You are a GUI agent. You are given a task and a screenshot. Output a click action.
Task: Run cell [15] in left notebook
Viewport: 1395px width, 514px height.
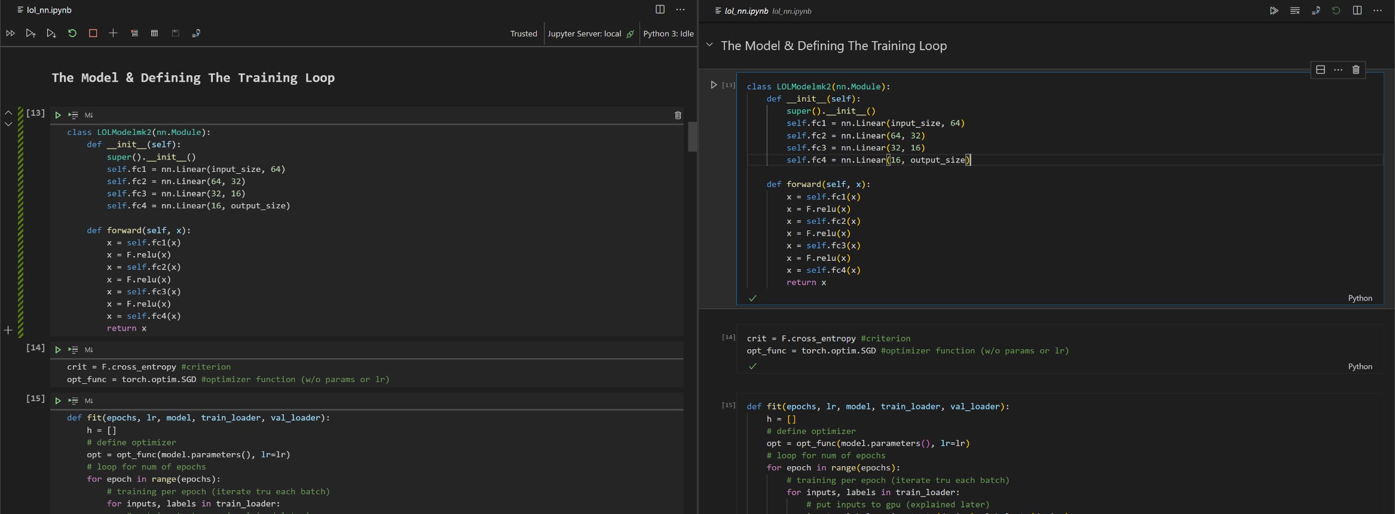coord(58,401)
